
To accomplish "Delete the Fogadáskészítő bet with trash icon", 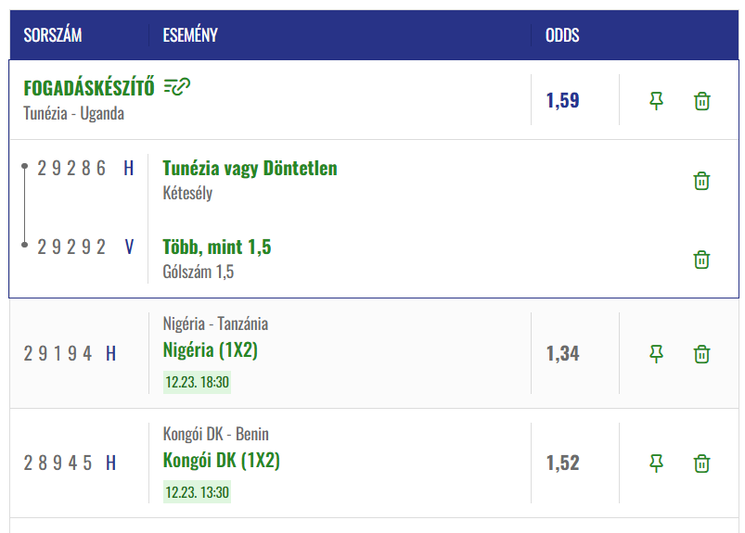I will pyautogui.click(x=702, y=101).
